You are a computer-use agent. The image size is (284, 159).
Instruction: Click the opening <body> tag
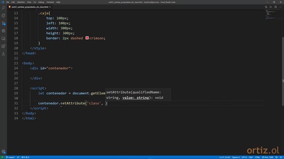pyautogui.click(x=28, y=63)
